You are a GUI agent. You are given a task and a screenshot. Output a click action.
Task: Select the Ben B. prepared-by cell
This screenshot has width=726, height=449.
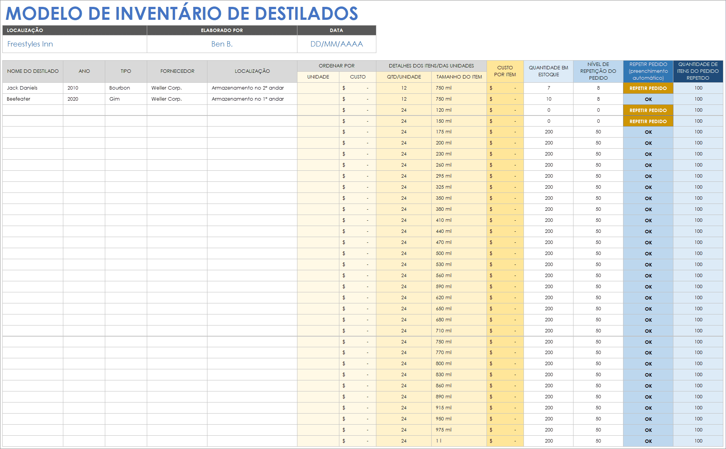tap(222, 44)
